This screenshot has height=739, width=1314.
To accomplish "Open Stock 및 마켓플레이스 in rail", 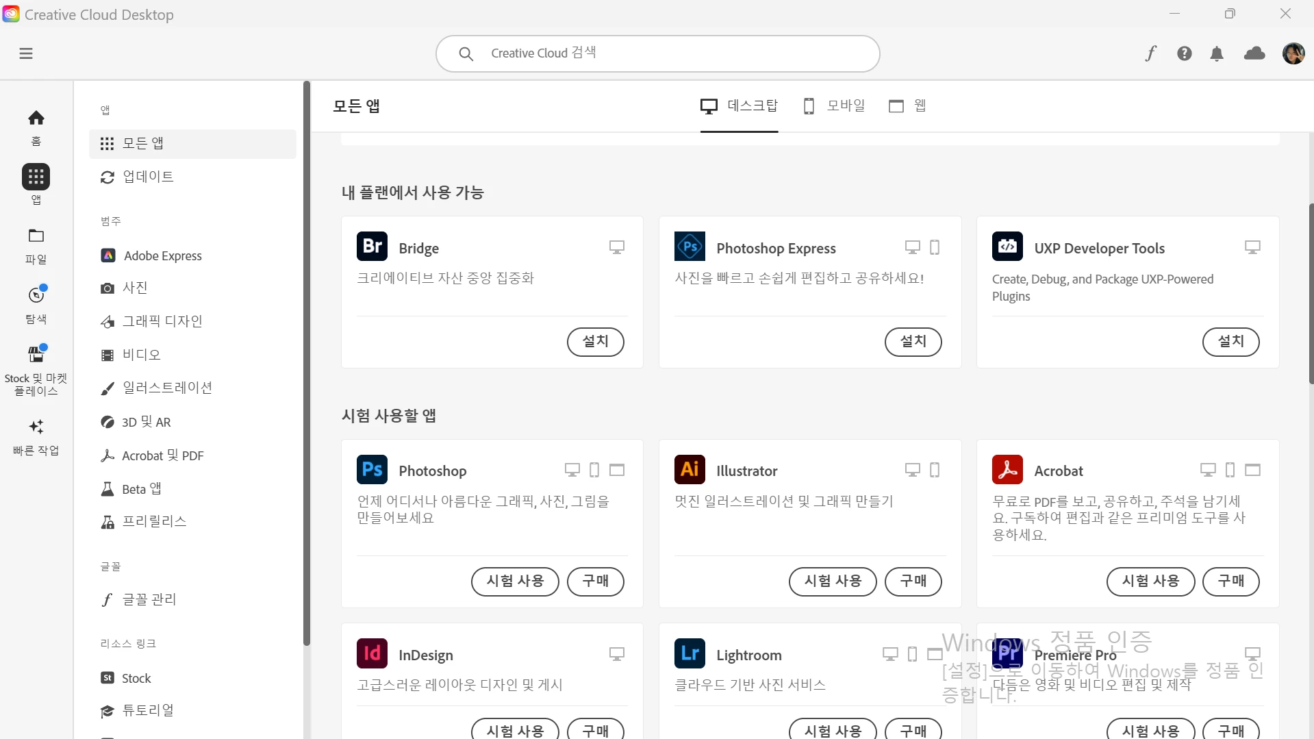I will coord(36,371).
